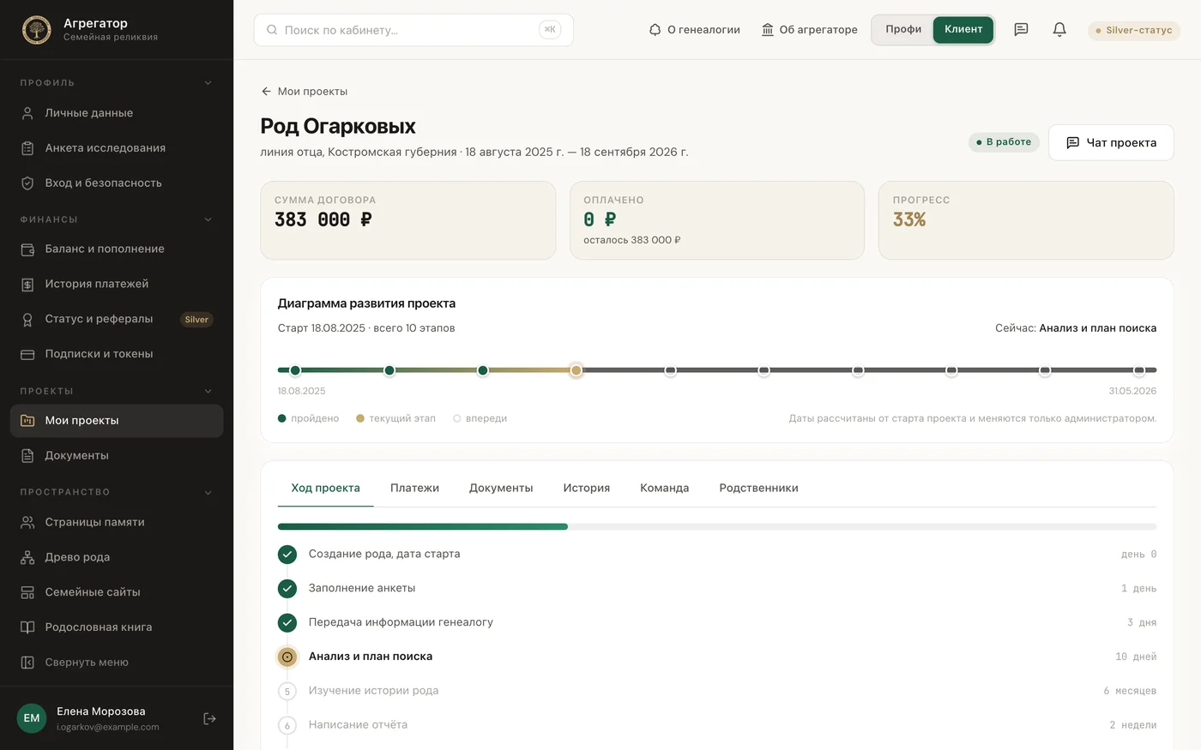This screenshot has width=1201, height=750.
Task: Click the Баланс и пополнение wallet icon
Action: click(x=27, y=249)
